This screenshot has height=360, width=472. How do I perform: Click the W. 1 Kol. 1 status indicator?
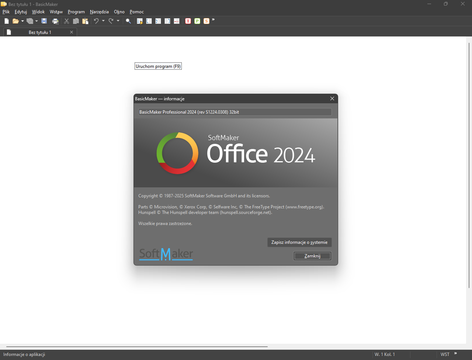pyautogui.click(x=385, y=354)
